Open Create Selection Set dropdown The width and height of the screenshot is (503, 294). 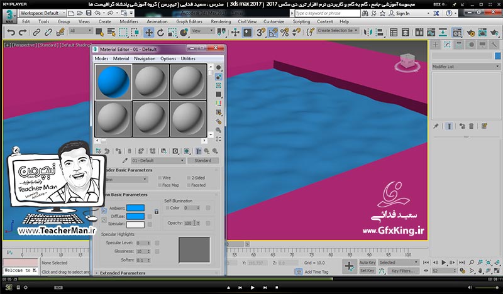pyautogui.click(x=338, y=30)
